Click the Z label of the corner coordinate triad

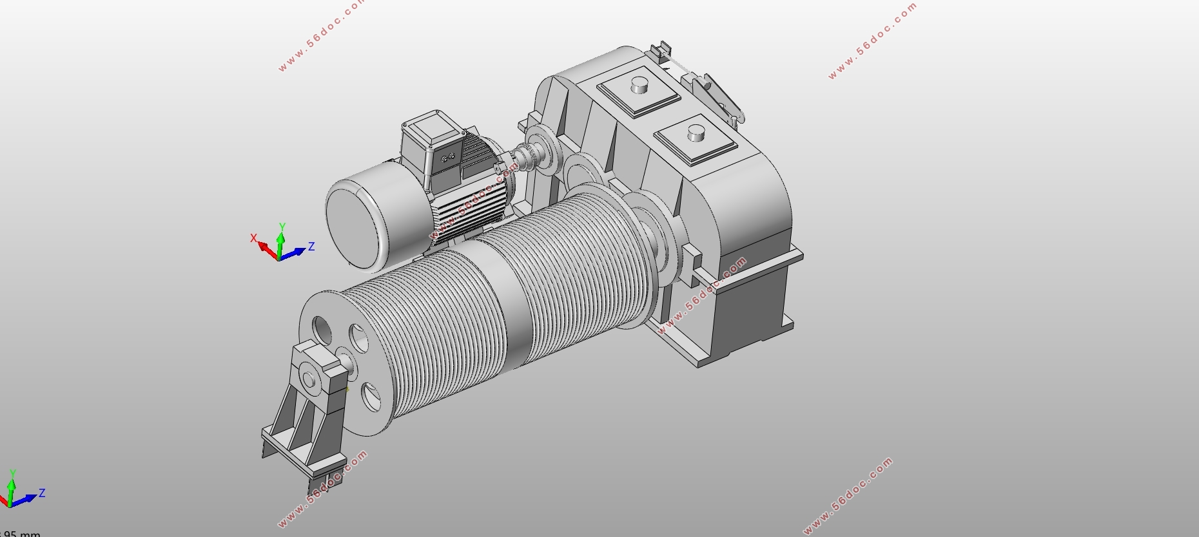pyautogui.click(x=42, y=493)
